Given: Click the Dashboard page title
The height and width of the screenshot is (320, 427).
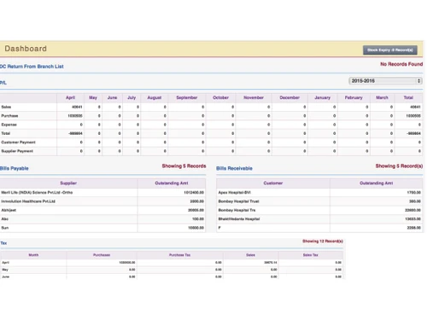Looking at the screenshot, I should click(x=26, y=49).
